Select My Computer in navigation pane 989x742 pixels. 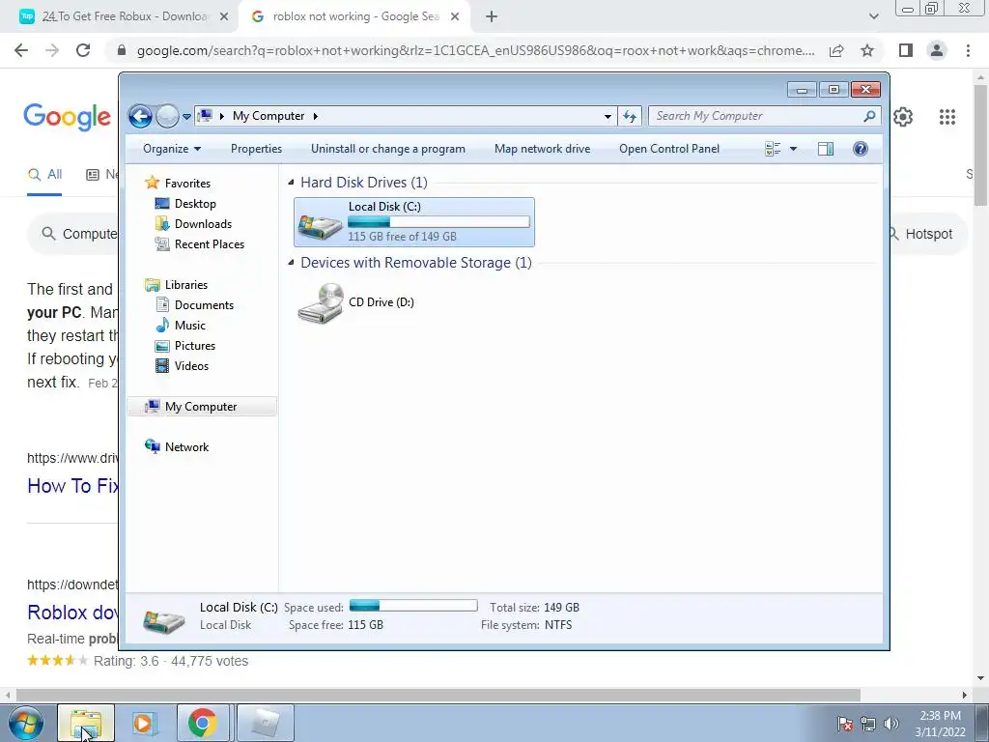[201, 407]
